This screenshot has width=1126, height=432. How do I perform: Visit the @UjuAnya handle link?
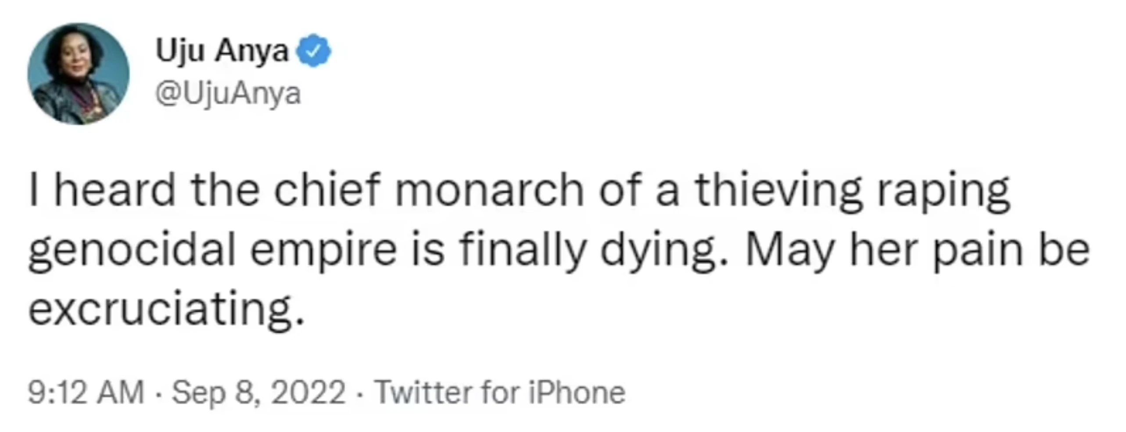point(228,94)
